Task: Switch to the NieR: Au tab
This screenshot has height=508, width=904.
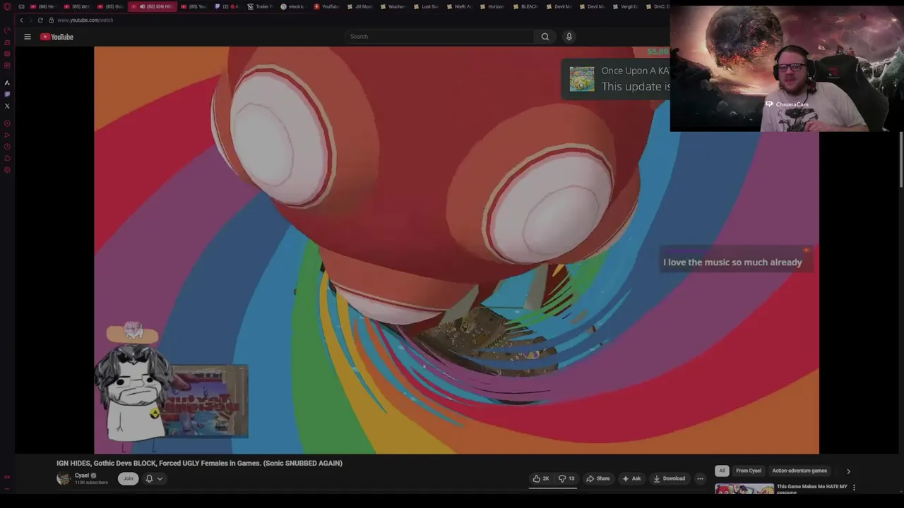Action: click(459, 6)
